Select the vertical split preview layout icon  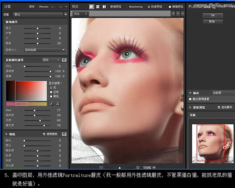point(104,7)
